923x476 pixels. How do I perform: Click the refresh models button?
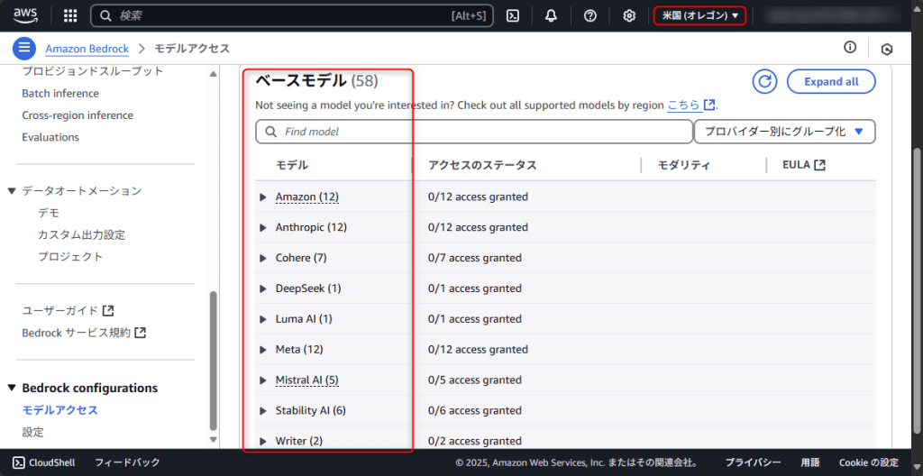(764, 81)
